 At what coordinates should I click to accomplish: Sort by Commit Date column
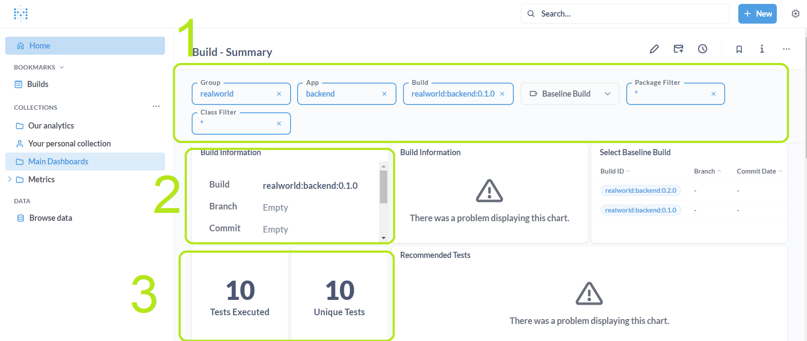[x=760, y=171]
